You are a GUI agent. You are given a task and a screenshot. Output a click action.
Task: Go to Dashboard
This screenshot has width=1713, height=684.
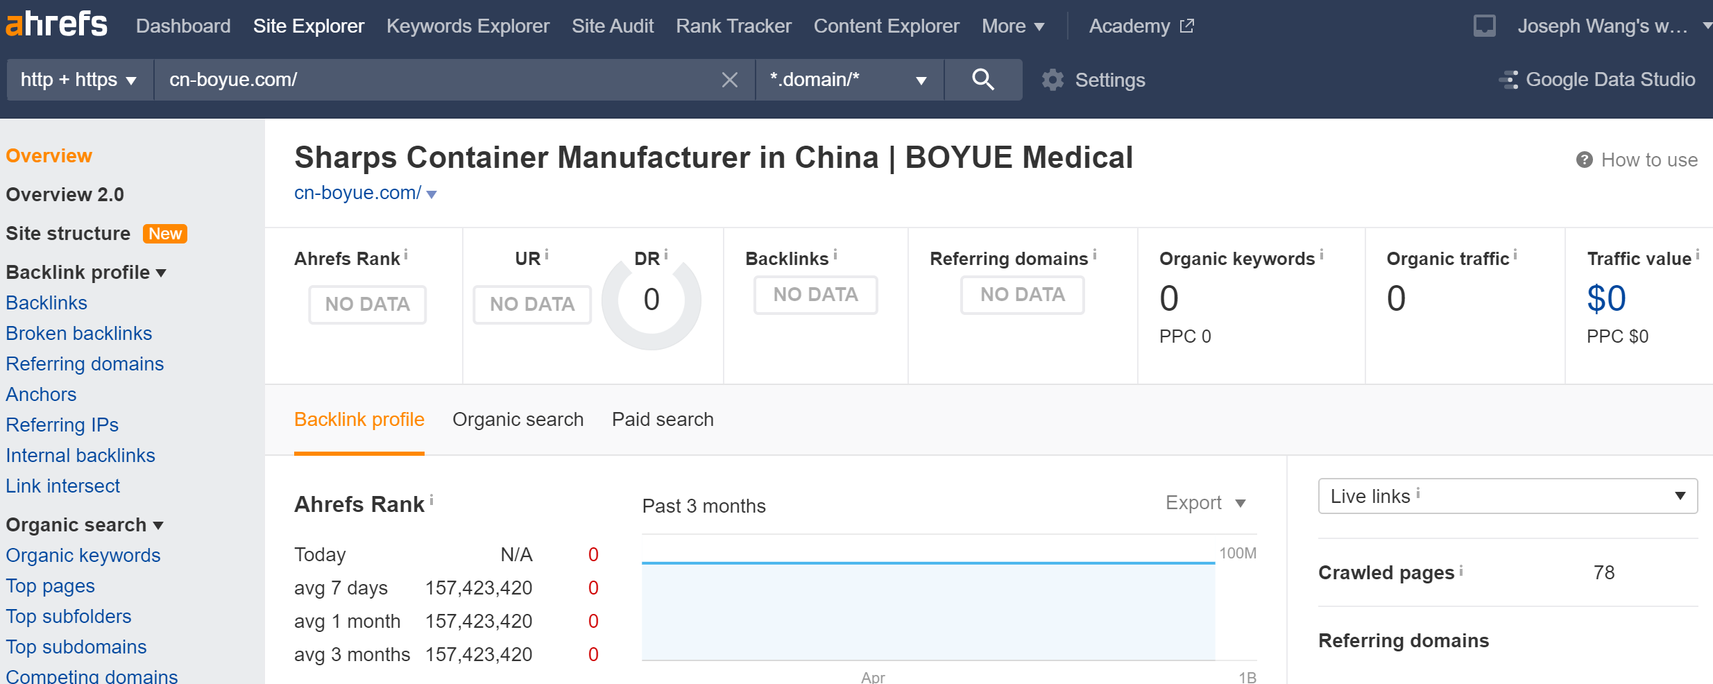click(183, 26)
